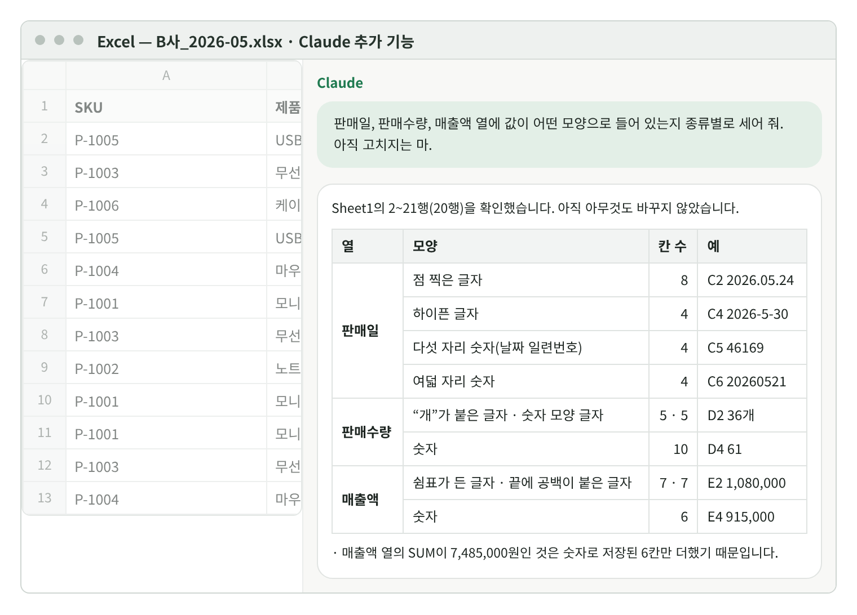Click the 다섯 자리 숫자(날짜 일련번호) cell

(x=525, y=347)
